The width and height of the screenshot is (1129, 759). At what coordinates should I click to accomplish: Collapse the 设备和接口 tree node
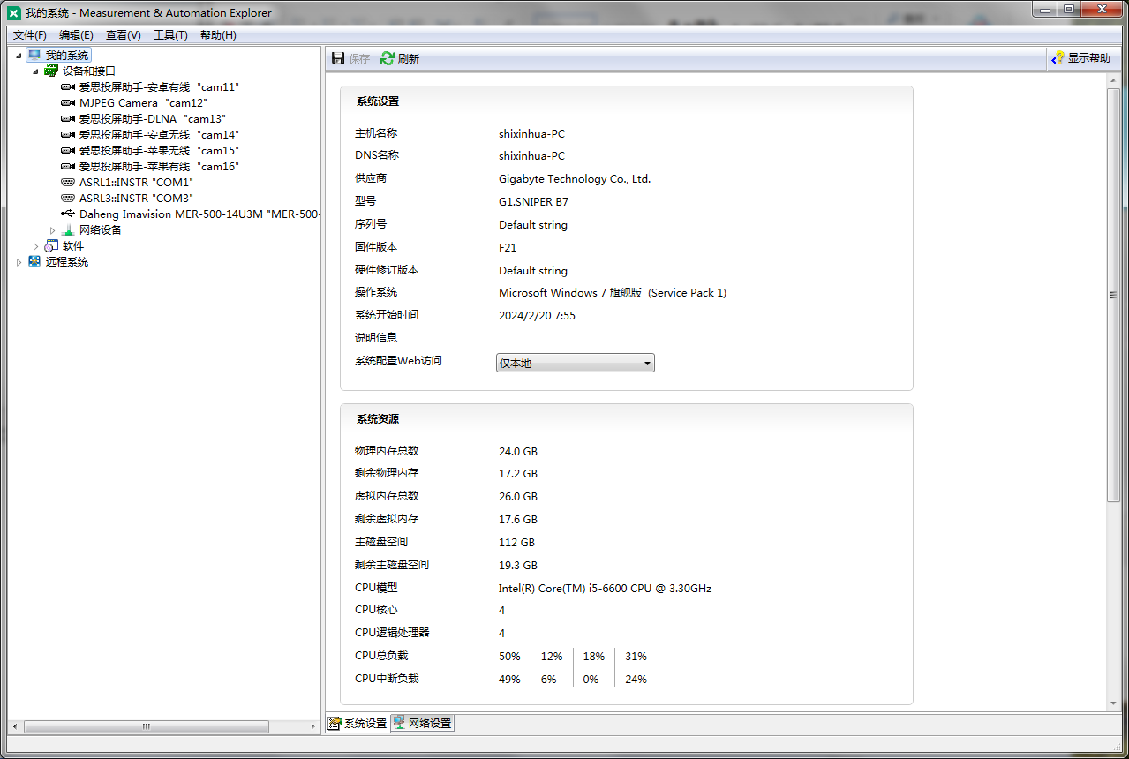[36, 71]
